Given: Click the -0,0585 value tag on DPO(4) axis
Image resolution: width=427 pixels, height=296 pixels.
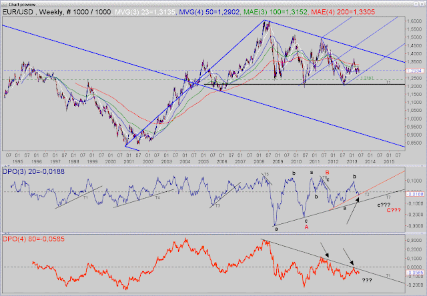Looking at the screenshot, I should point(415,272).
